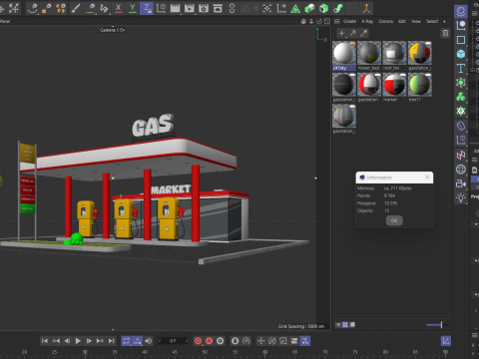Image resolution: width=479 pixels, height=359 pixels.
Task: Toggle Autokeying red button
Action: (209, 341)
